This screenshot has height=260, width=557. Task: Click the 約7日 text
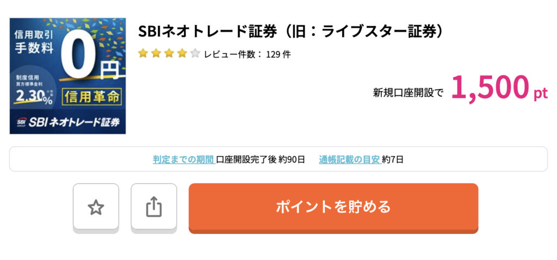pos(393,159)
